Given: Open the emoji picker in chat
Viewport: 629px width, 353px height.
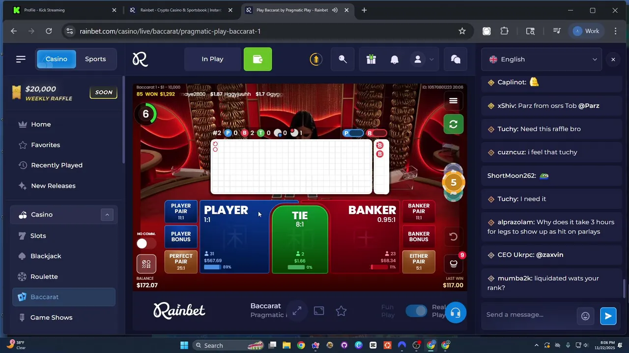Looking at the screenshot, I should pos(585,316).
